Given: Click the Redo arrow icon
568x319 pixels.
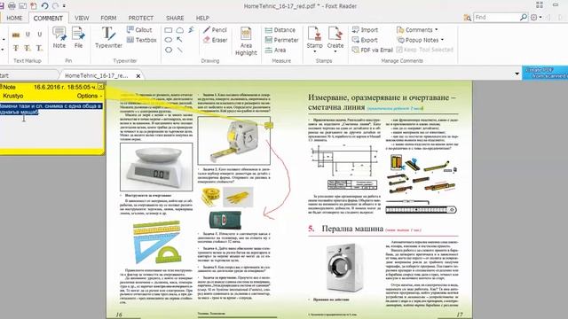Looking at the screenshot, I should (x=55, y=6).
